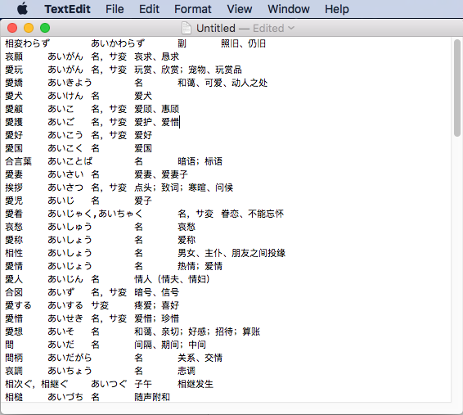
Task: Click the vertical scrollbar thumb
Action: click(457, 88)
